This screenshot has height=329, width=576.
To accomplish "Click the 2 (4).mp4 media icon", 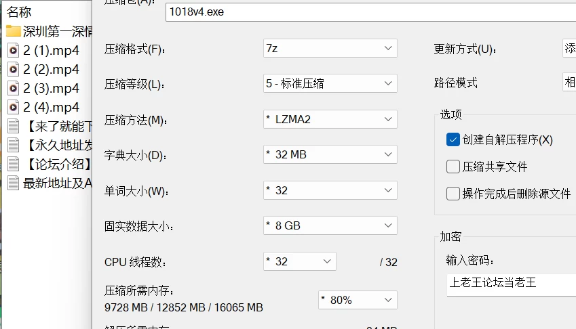I will 13,108.
